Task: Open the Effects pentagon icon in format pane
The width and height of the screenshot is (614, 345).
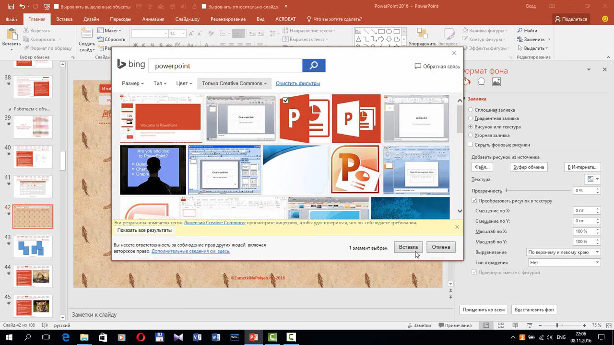Action: (481, 82)
